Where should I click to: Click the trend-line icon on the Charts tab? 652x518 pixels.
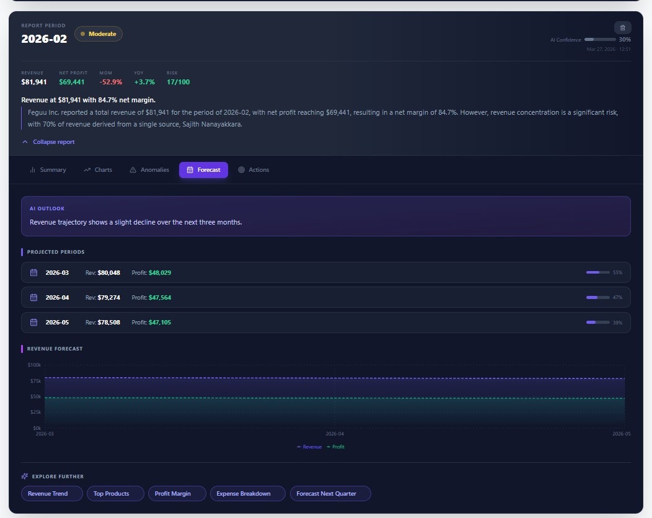click(x=87, y=170)
